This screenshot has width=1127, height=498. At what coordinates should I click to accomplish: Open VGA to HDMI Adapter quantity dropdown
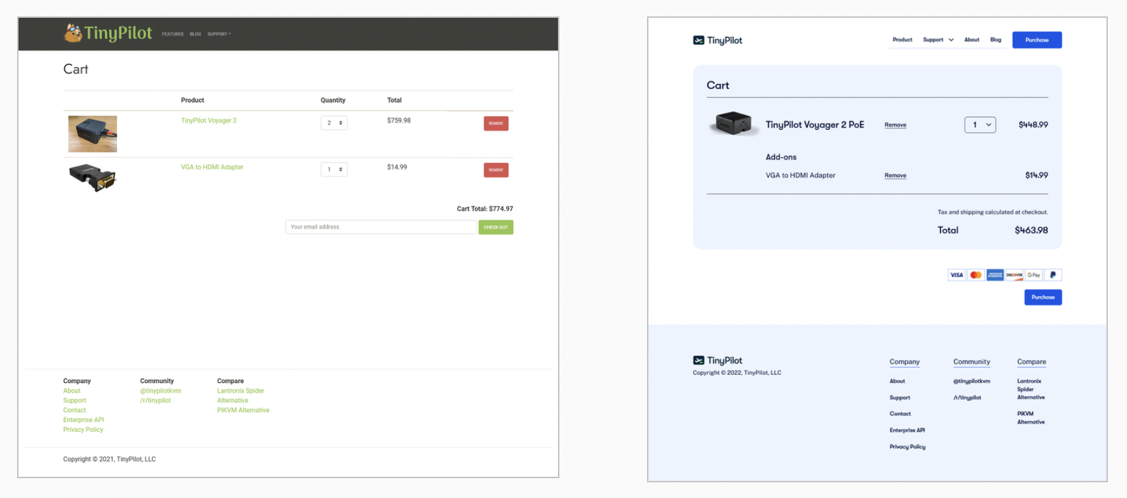(333, 170)
